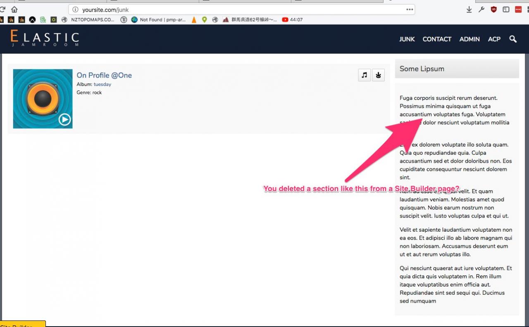Image resolution: width=529 pixels, height=327 pixels.
Task: Open the 'On Profile @One' song title
Action: click(104, 75)
